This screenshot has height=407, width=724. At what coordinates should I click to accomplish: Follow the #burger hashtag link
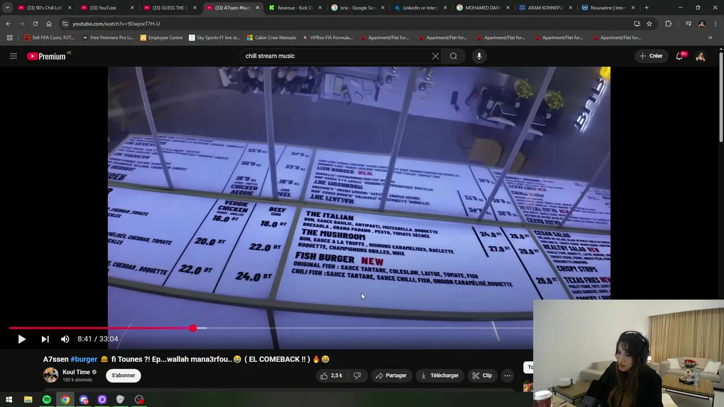(x=84, y=359)
